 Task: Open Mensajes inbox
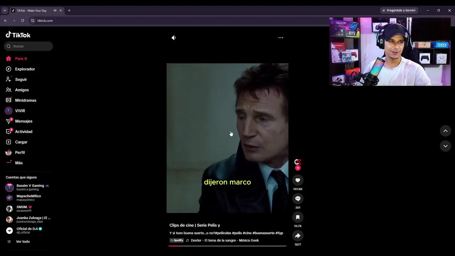pos(19,121)
